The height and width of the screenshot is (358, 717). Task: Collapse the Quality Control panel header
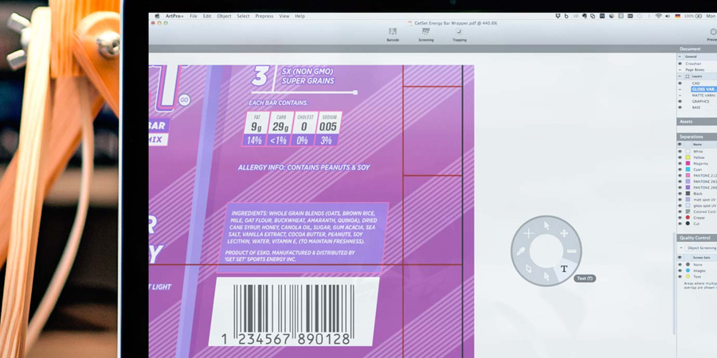pyautogui.click(x=697, y=238)
